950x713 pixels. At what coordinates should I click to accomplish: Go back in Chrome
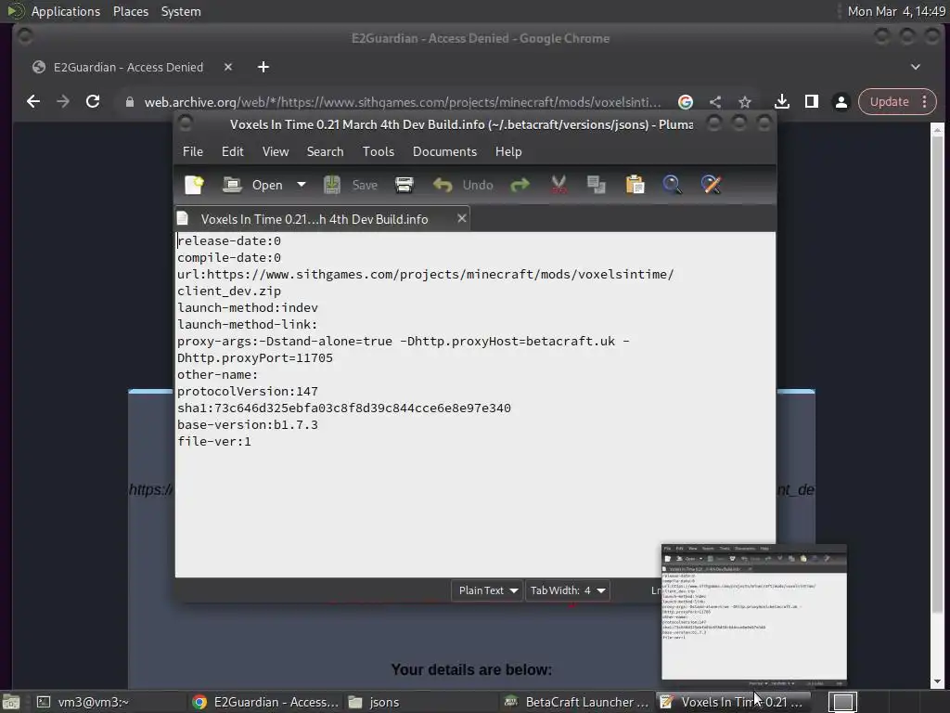tap(33, 102)
